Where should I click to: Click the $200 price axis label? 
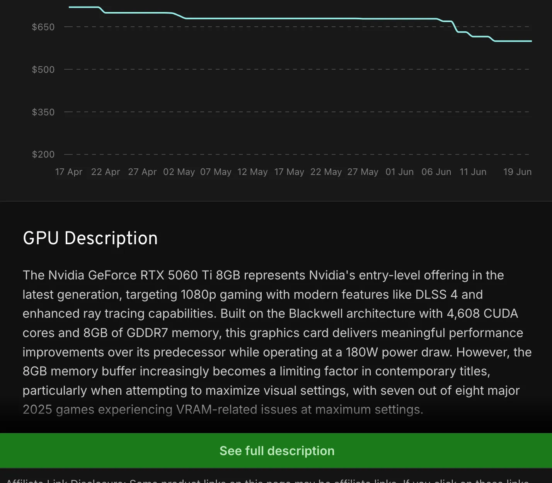[x=43, y=154]
